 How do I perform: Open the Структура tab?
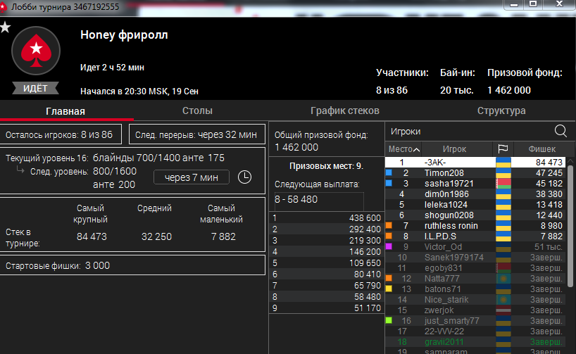[501, 111]
